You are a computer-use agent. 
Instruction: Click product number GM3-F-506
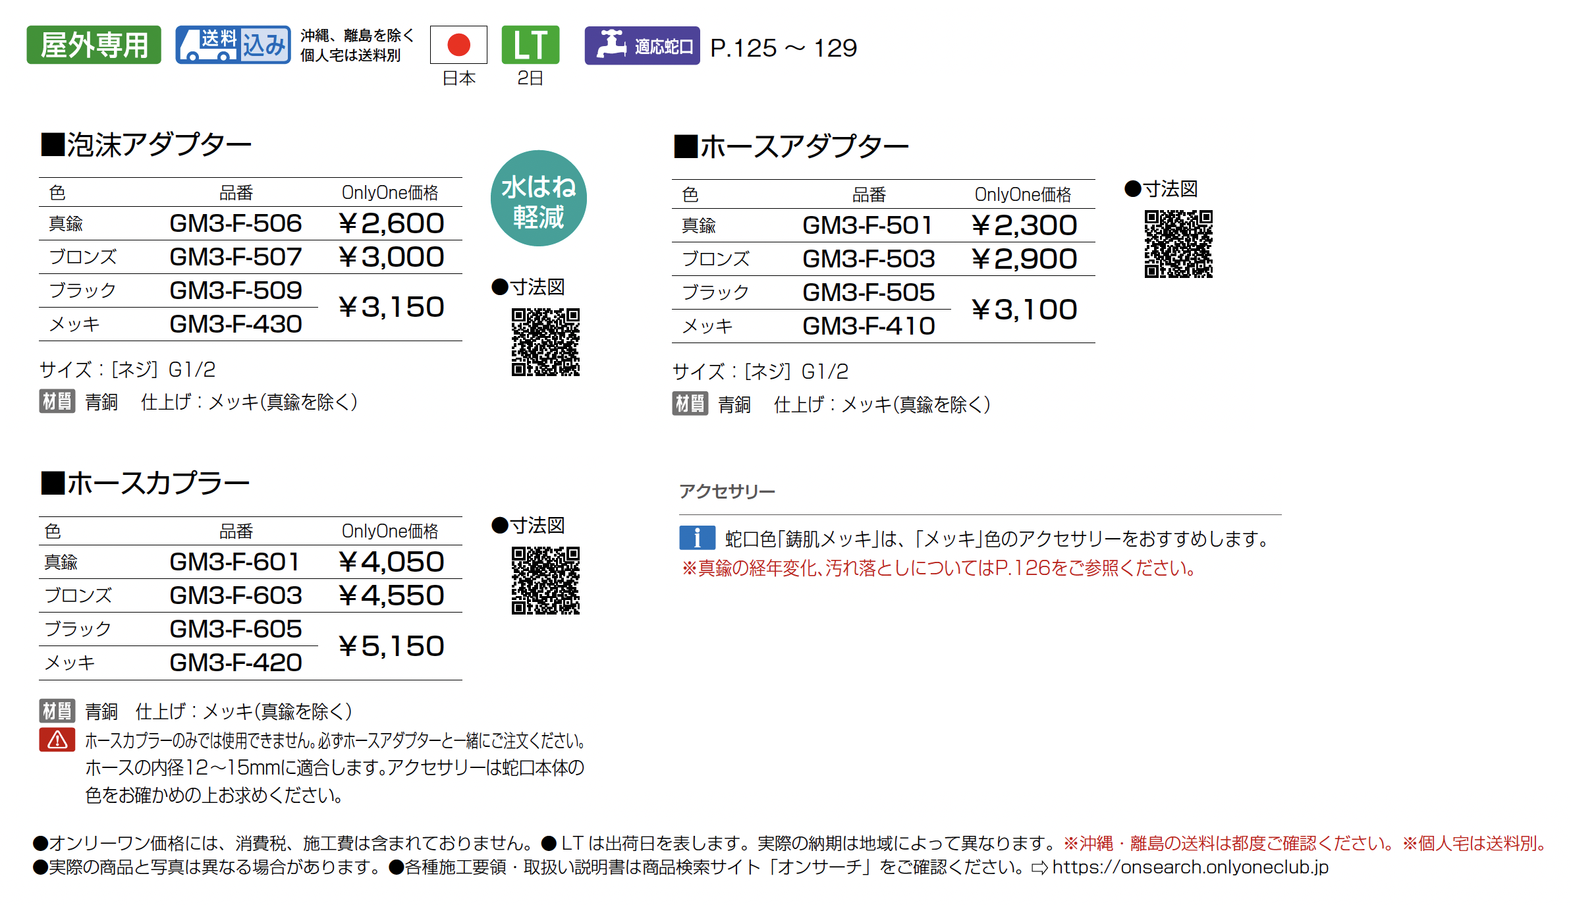pyautogui.click(x=235, y=223)
